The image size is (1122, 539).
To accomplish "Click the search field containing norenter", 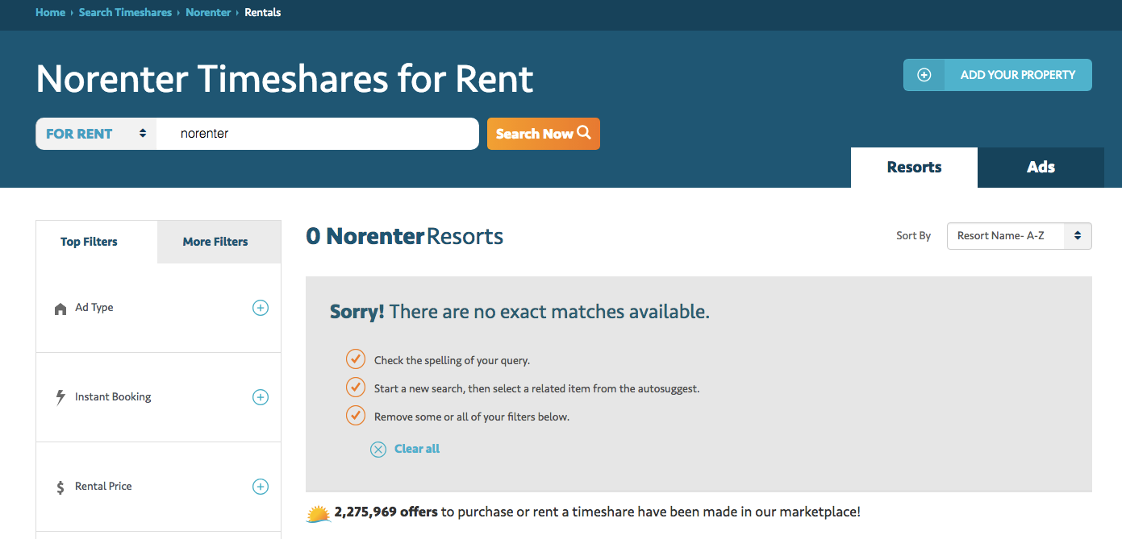I will [x=318, y=134].
